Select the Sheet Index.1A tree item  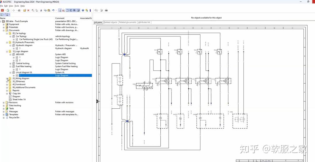(x=19, y=99)
